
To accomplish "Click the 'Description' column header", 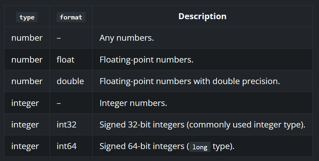I will click(x=202, y=16).
